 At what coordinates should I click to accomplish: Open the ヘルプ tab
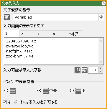coord(74,34)
